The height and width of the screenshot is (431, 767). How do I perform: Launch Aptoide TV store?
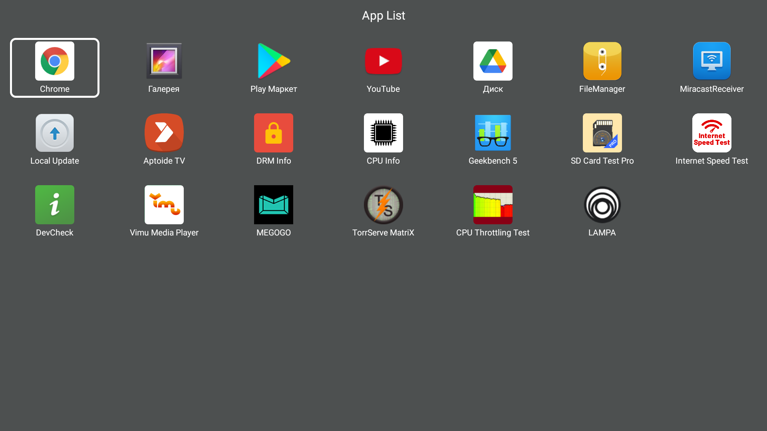164,133
